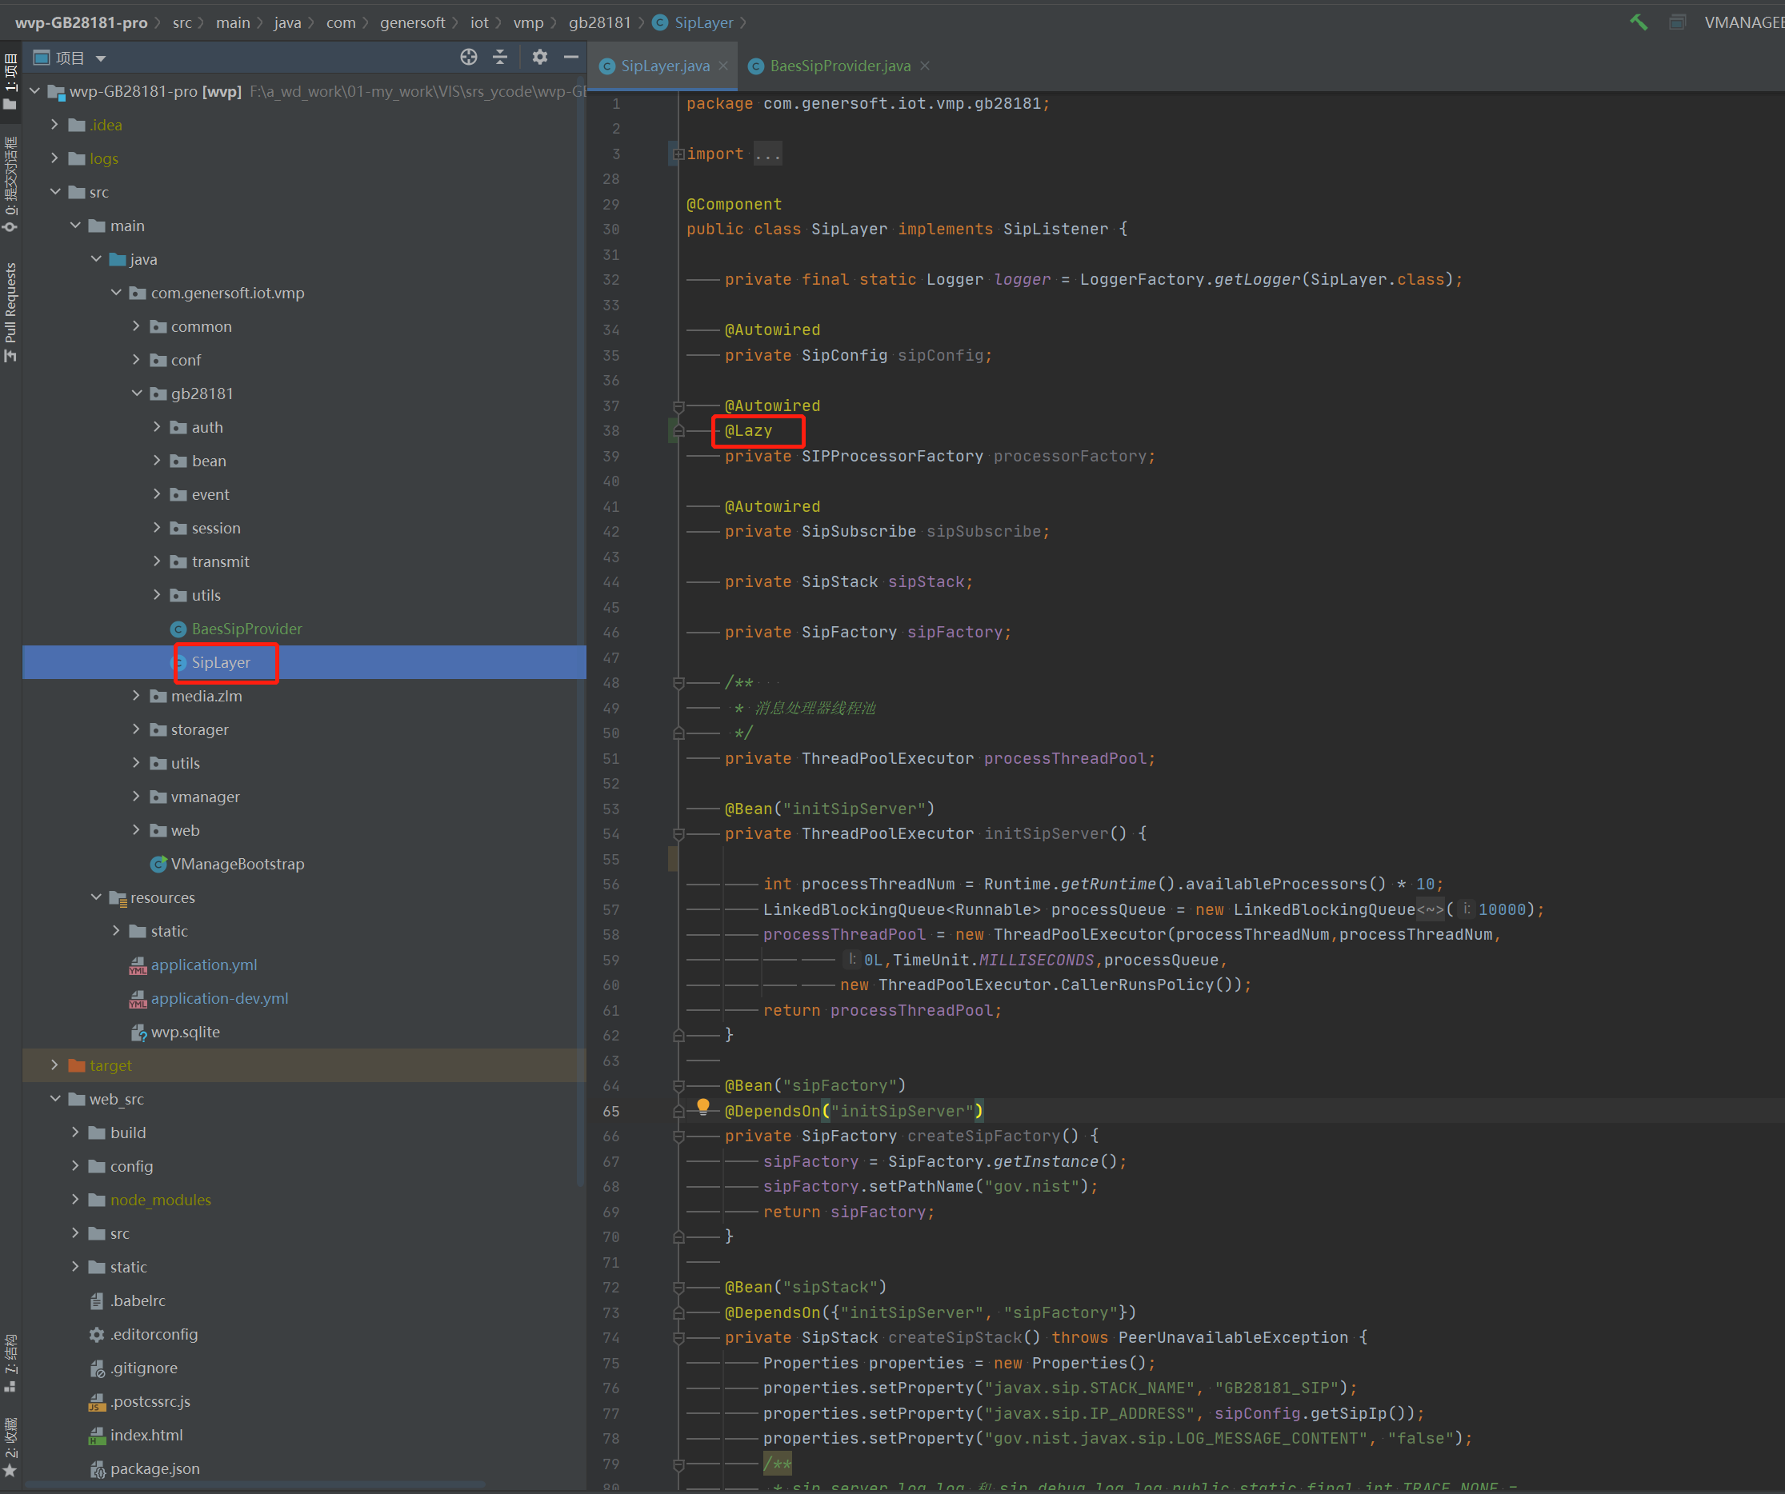Collapse the gb28181 package

point(137,393)
